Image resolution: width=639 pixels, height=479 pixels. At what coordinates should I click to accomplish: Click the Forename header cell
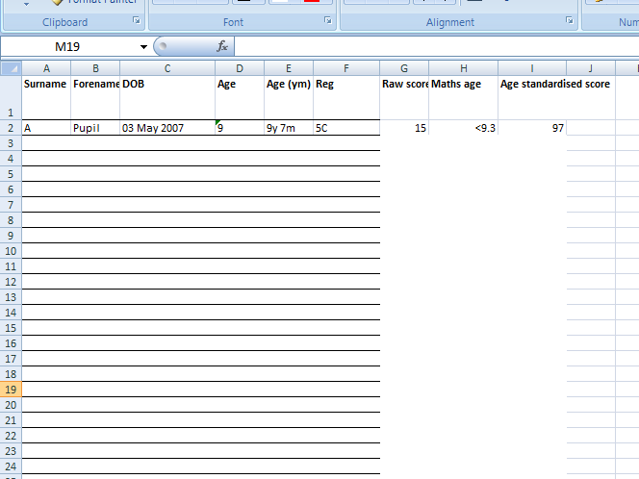95,98
